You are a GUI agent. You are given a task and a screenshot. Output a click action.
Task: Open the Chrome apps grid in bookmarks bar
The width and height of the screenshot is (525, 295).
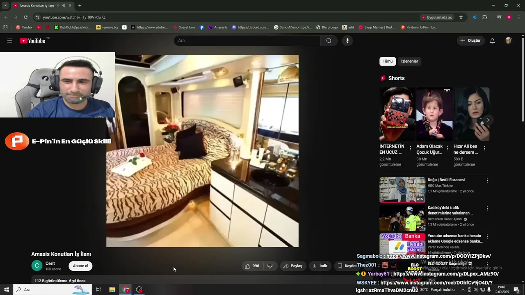coord(5,27)
